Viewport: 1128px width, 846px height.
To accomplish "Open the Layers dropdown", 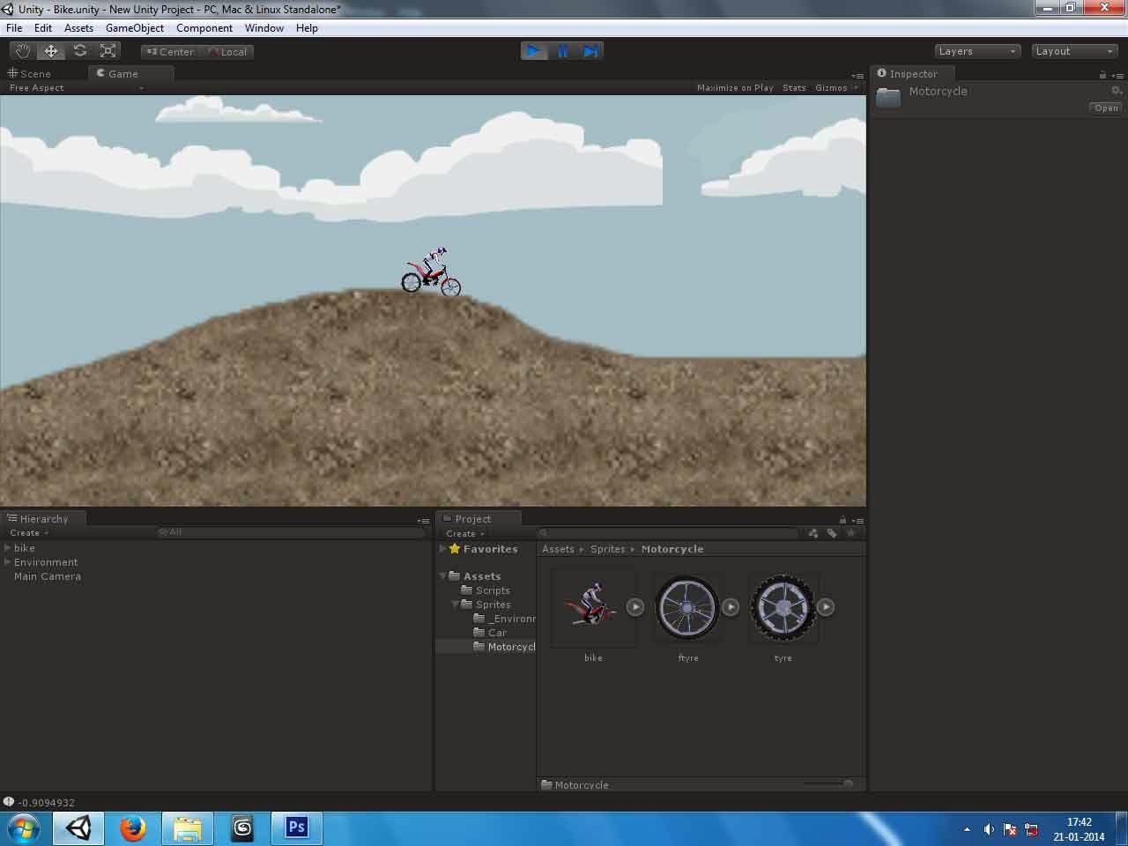I will point(976,50).
